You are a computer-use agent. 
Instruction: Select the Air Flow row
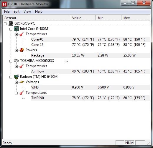90,71
